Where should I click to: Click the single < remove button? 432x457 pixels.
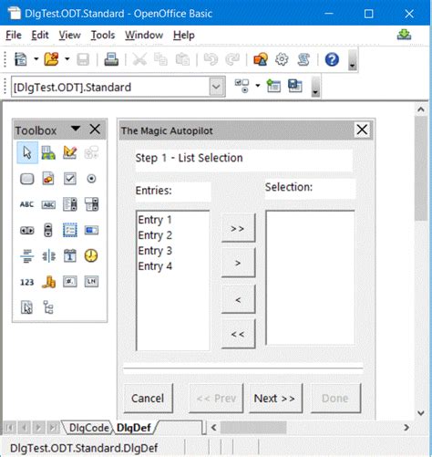tap(238, 300)
